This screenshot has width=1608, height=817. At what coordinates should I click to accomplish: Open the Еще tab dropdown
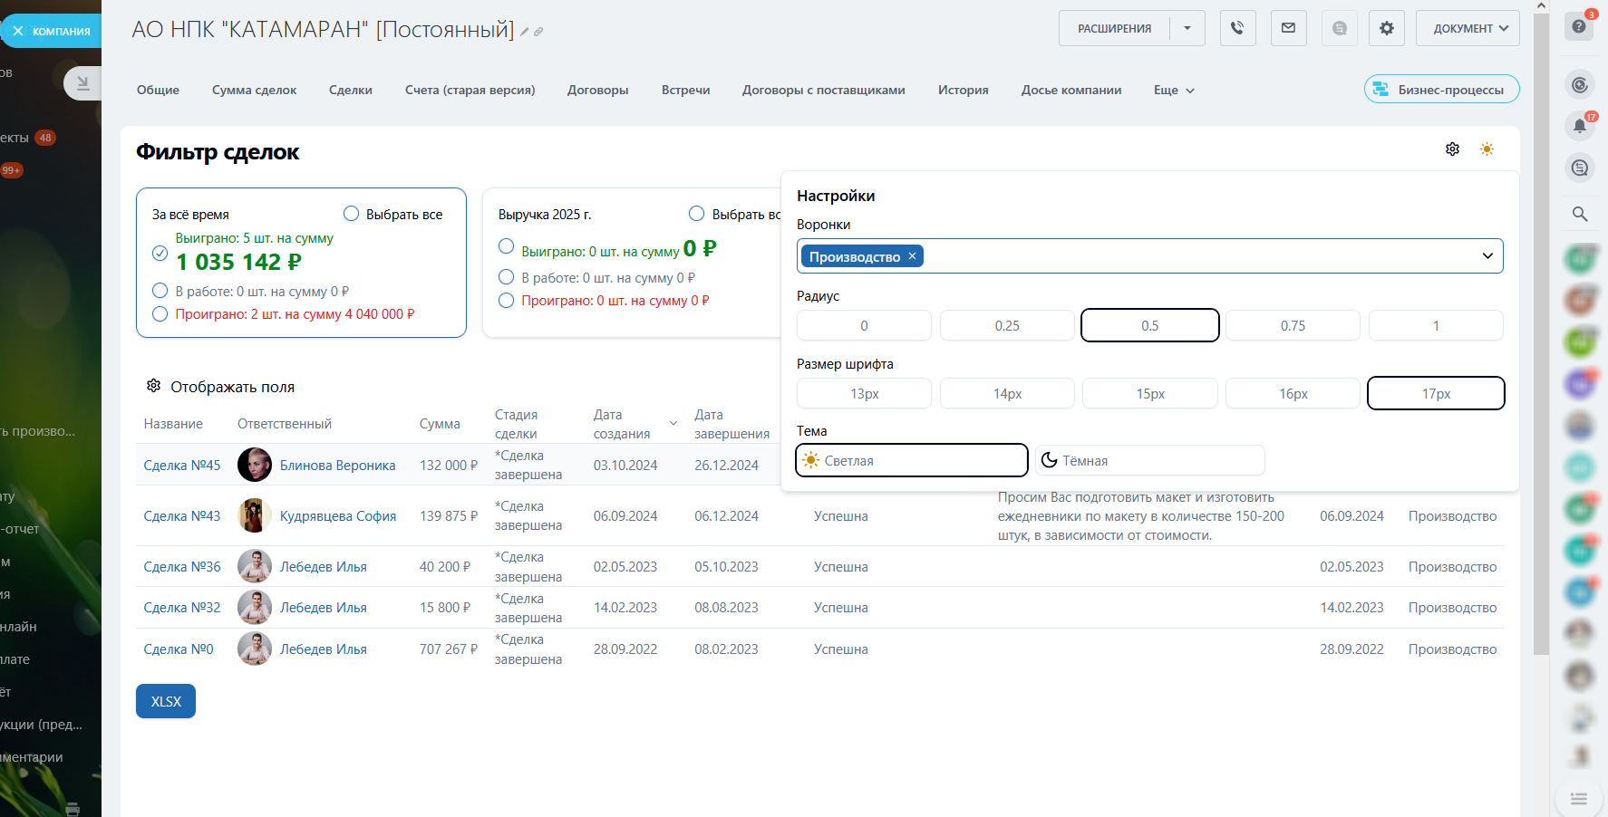pyautogui.click(x=1174, y=91)
